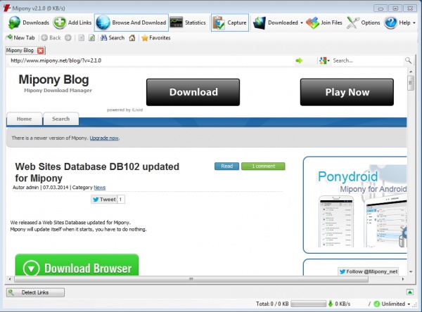Click the binoculars Search button
The width and height of the screenshot is (422, 312).
[113, 38]
